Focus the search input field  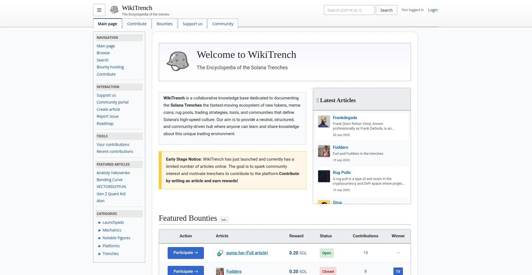click(349, 10)
